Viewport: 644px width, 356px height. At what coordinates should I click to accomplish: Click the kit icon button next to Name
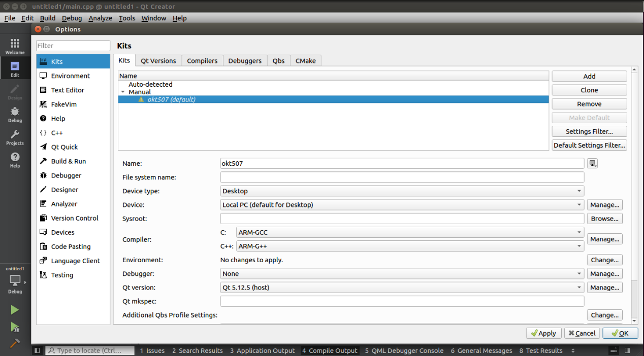592,163
